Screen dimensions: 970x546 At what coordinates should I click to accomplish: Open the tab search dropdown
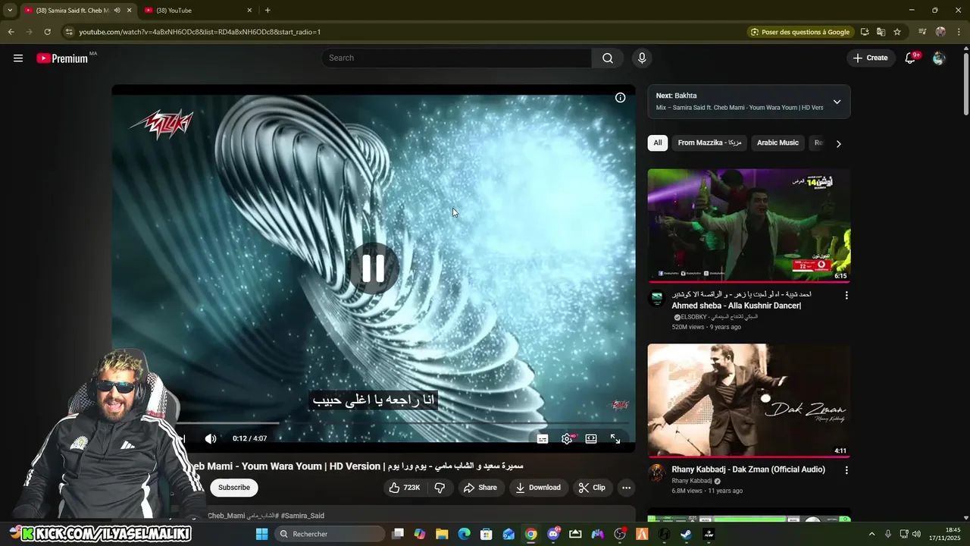(x=10, y=11)
